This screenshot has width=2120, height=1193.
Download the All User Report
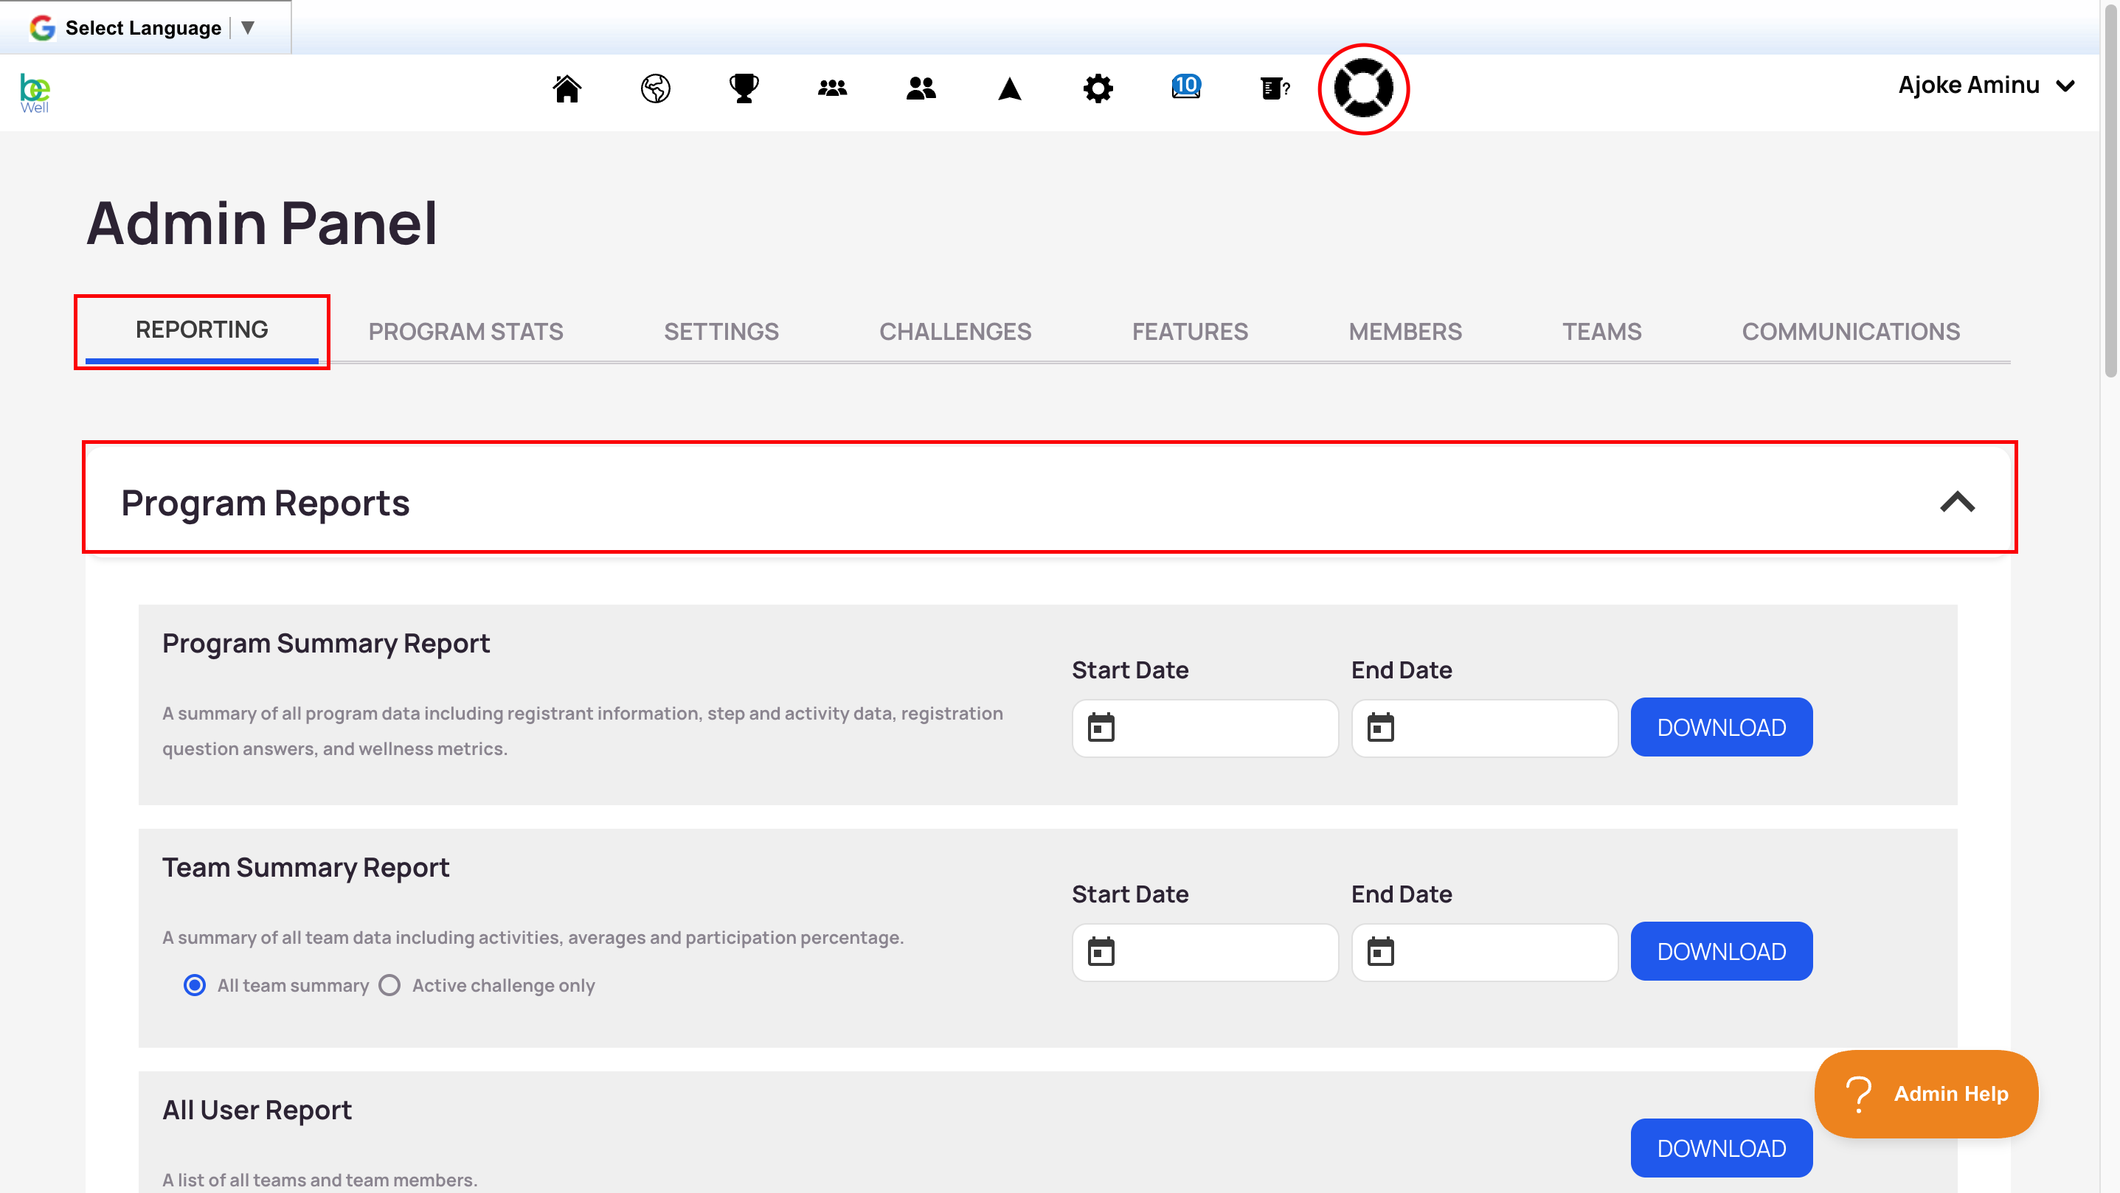1721,1148
